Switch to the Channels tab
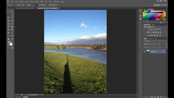174x98 pixels. click(151, 39)
